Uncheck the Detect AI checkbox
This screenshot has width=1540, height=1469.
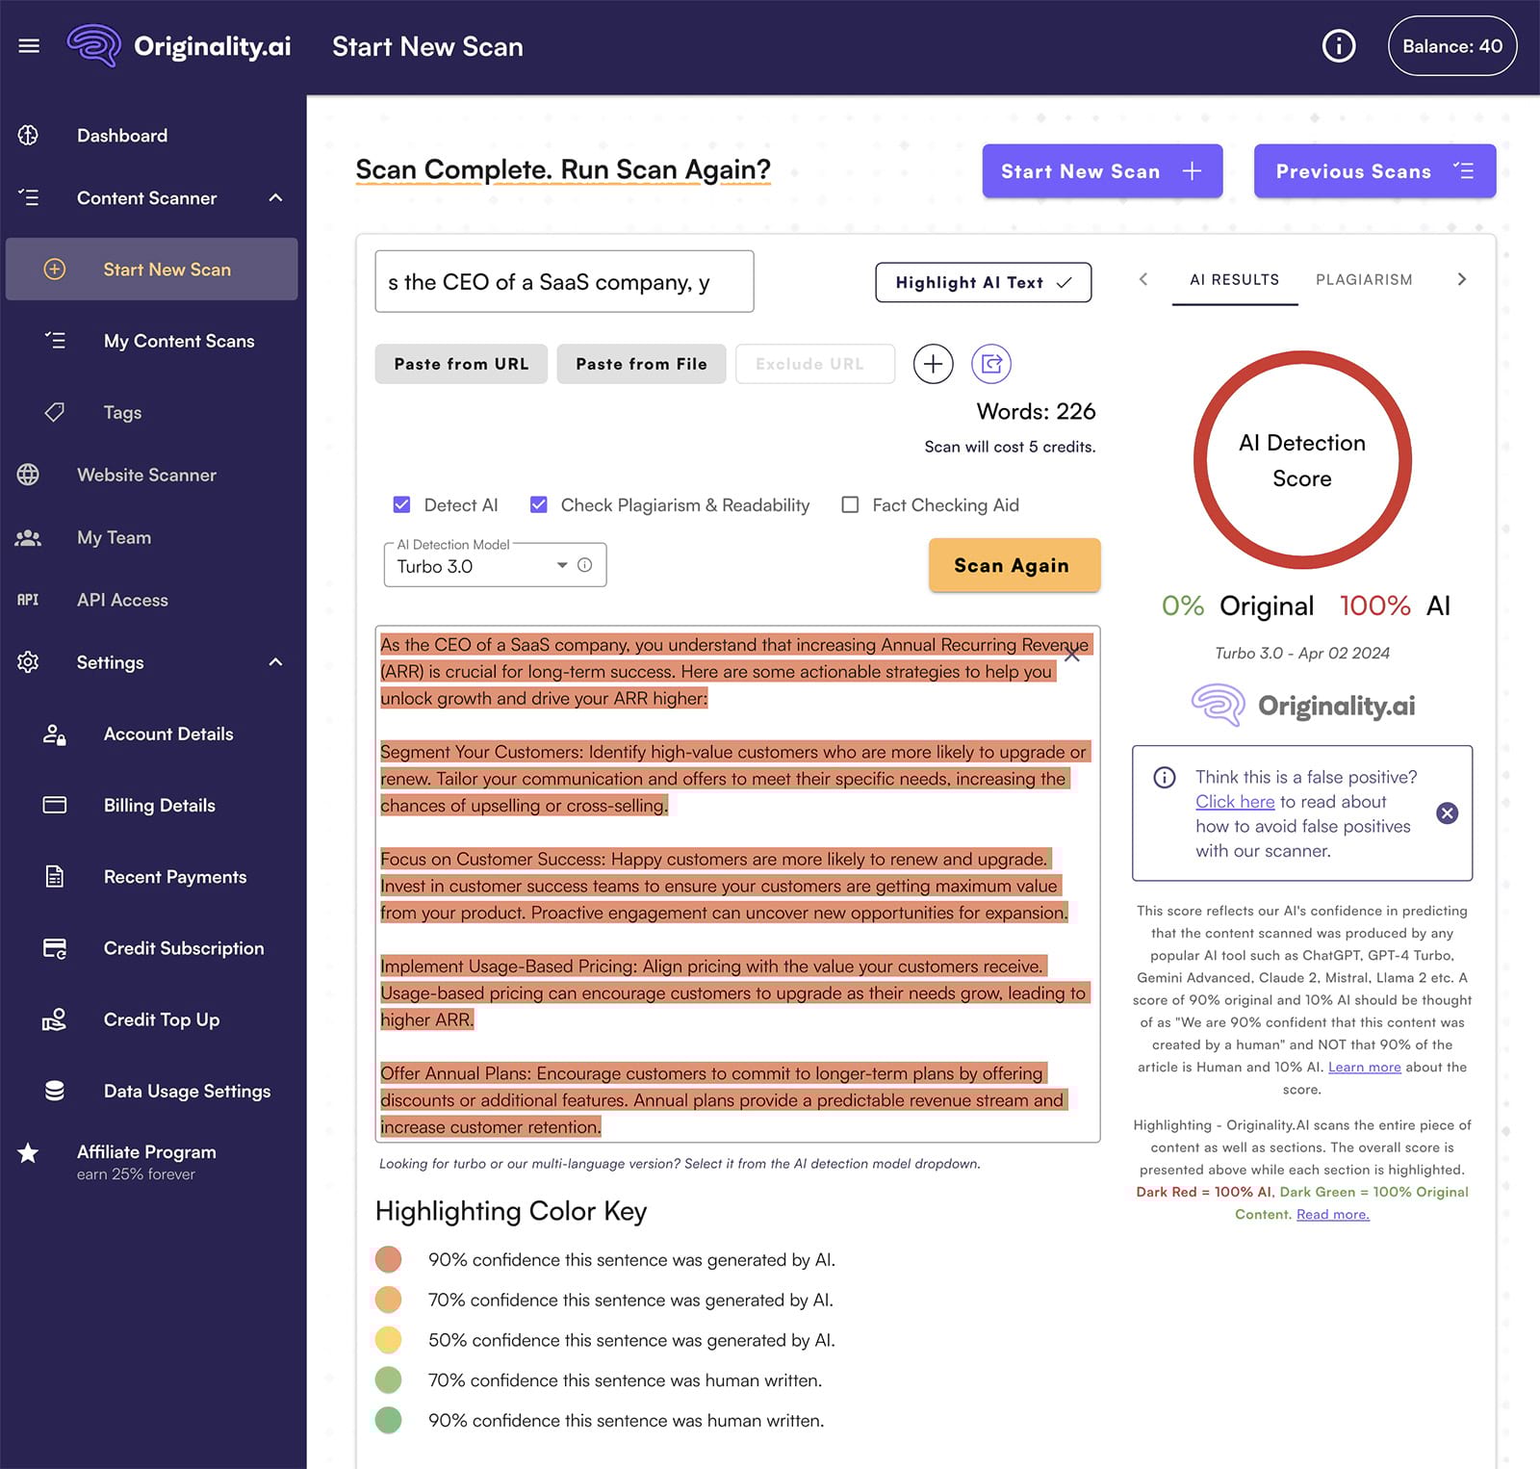401,504
